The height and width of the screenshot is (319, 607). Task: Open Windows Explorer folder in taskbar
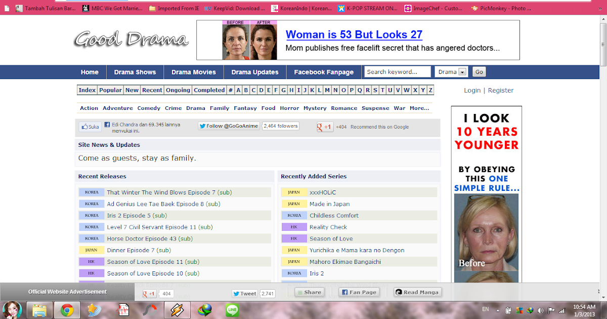tap(40, 309)
